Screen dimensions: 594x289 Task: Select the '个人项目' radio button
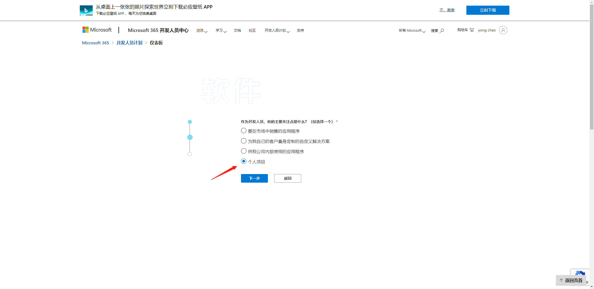pos(244,161)
